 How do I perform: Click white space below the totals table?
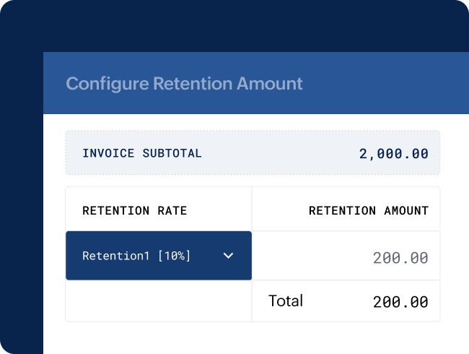253,337
